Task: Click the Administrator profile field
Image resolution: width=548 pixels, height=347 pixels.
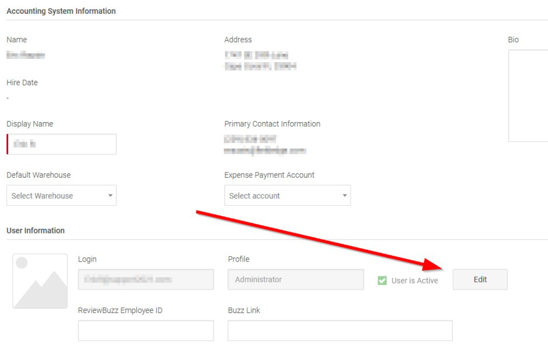Action: 296,279
